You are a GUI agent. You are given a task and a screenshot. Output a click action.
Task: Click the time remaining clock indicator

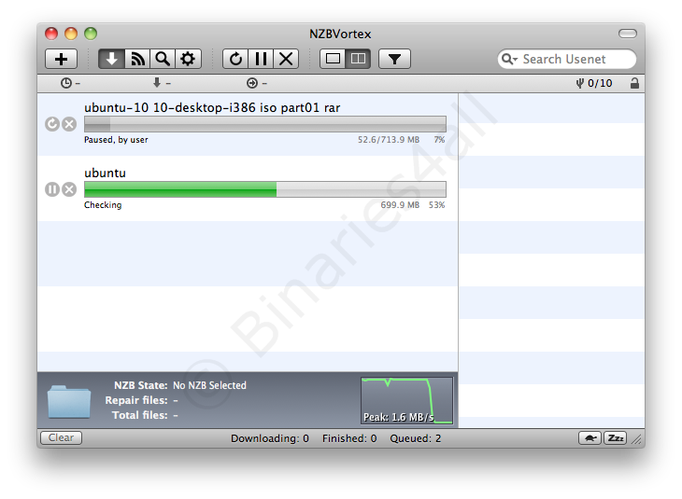[70, 83]
